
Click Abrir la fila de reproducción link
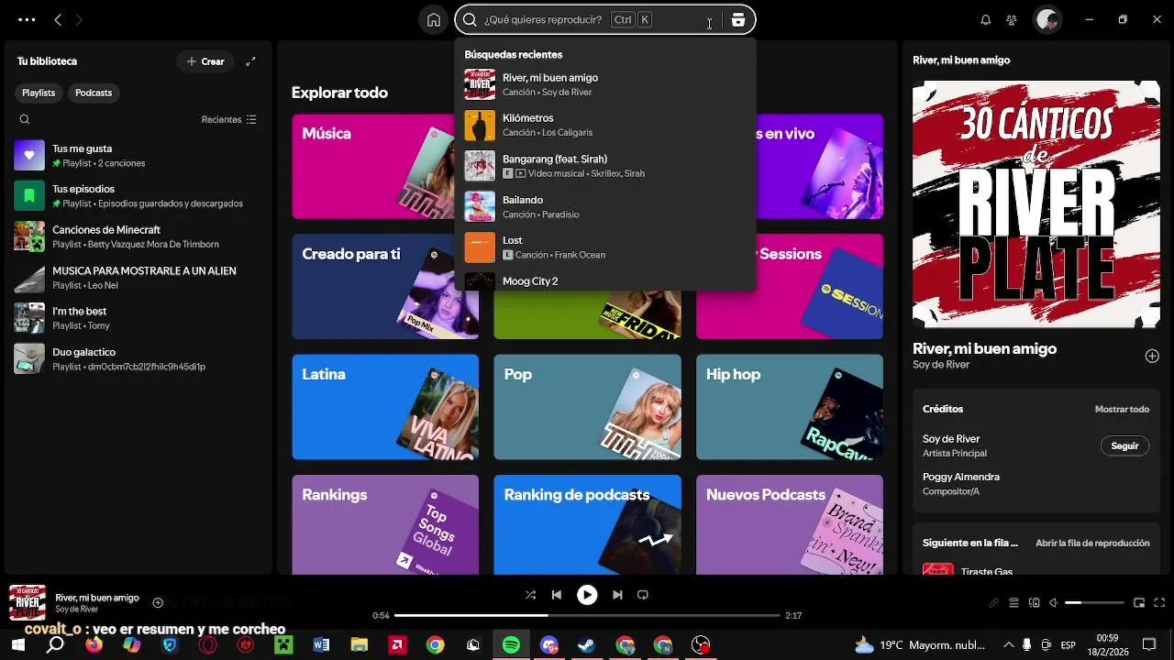[x=1092, y=543]
